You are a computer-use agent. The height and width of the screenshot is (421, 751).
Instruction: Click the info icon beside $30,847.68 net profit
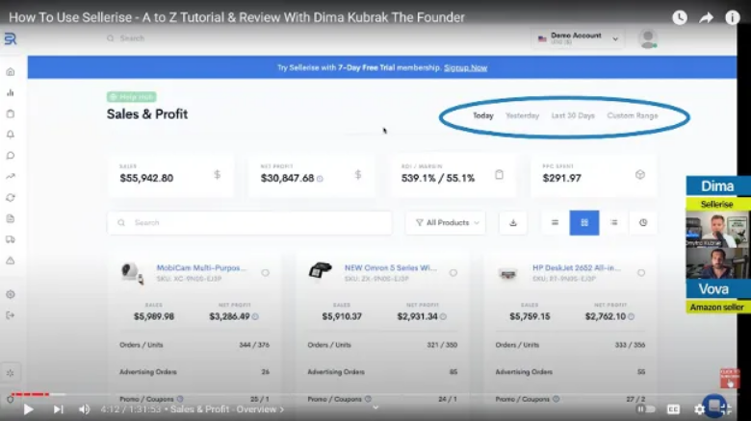click(320, 179)
